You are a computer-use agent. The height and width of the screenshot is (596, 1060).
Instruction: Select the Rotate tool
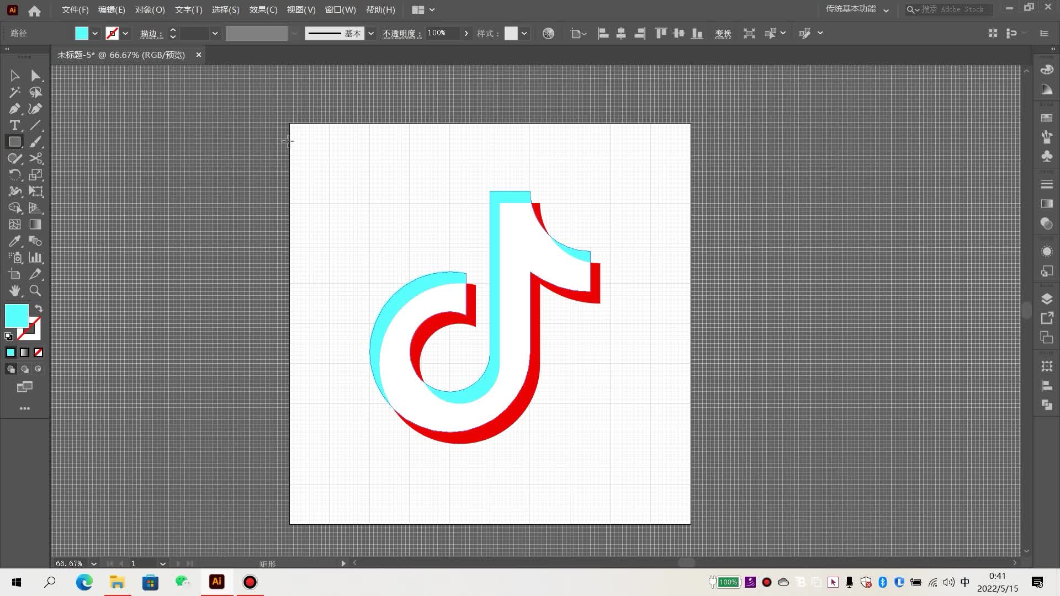(14, 175)
